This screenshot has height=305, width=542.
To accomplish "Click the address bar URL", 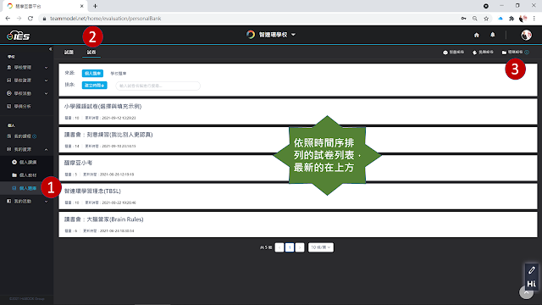I will (105, 19).
